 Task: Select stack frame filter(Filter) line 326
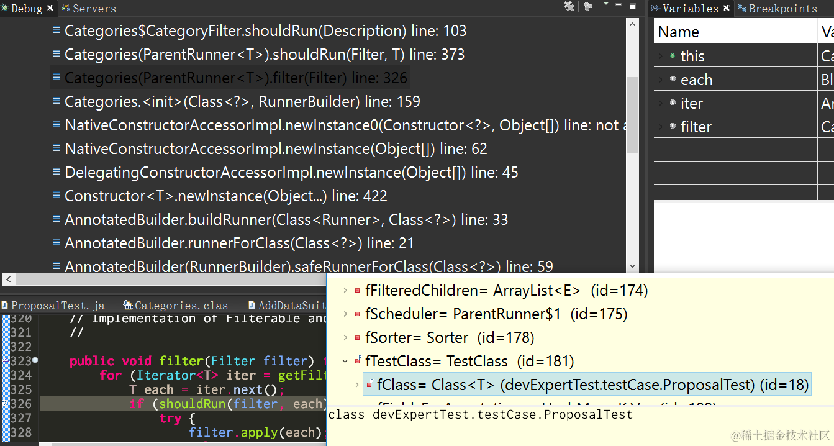[x=230, y=78]
